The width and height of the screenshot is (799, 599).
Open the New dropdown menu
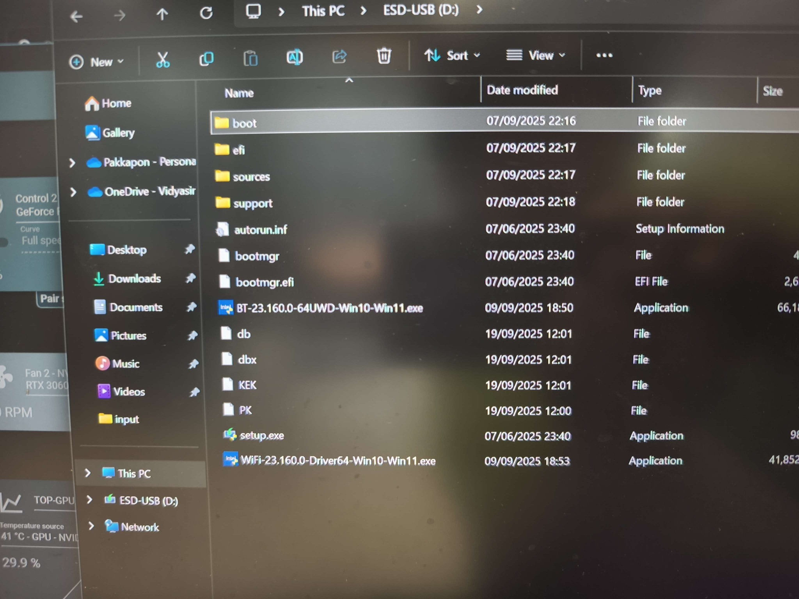coord(96,62)
